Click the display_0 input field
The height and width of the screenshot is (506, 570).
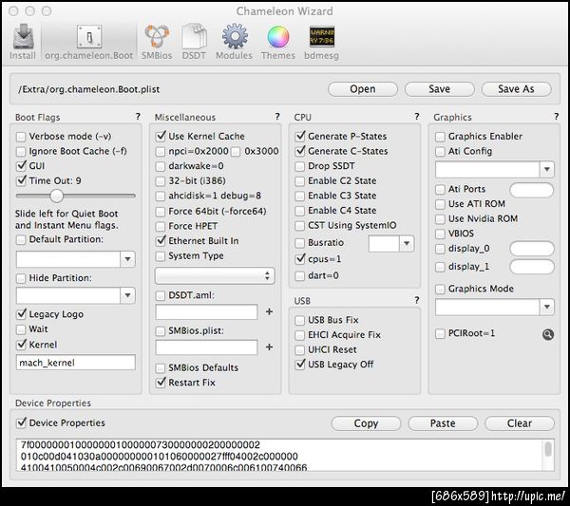click(x=532, y=249)
